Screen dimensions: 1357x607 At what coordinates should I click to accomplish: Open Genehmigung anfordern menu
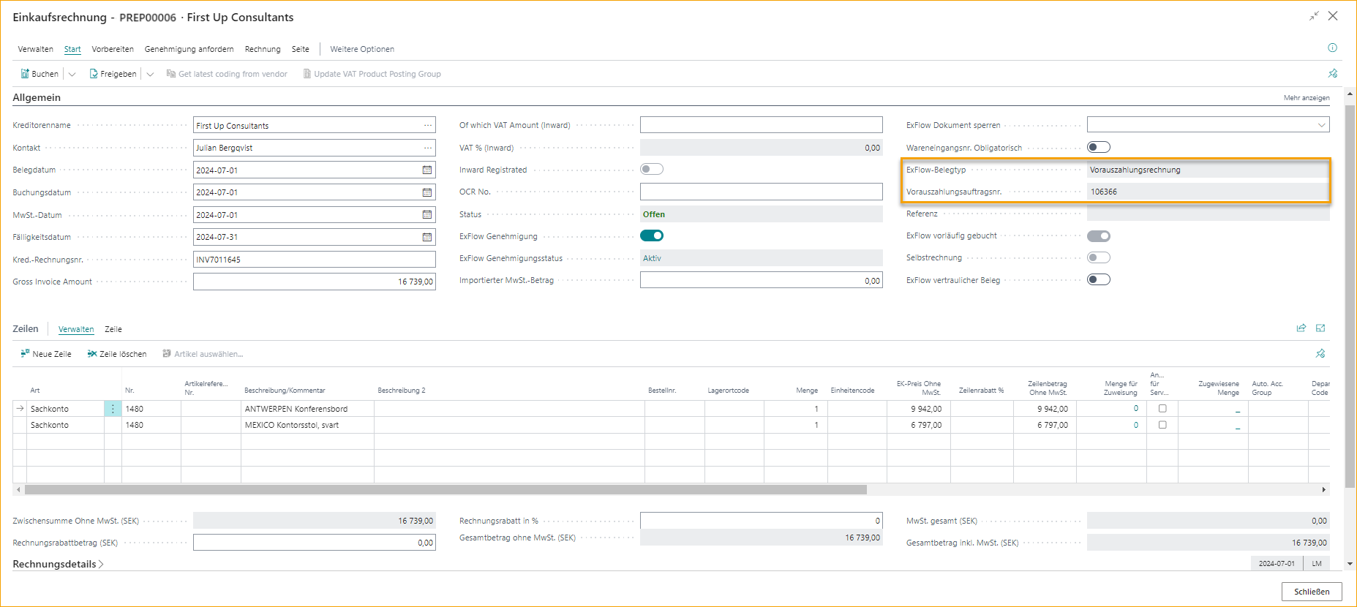(189, 49)
